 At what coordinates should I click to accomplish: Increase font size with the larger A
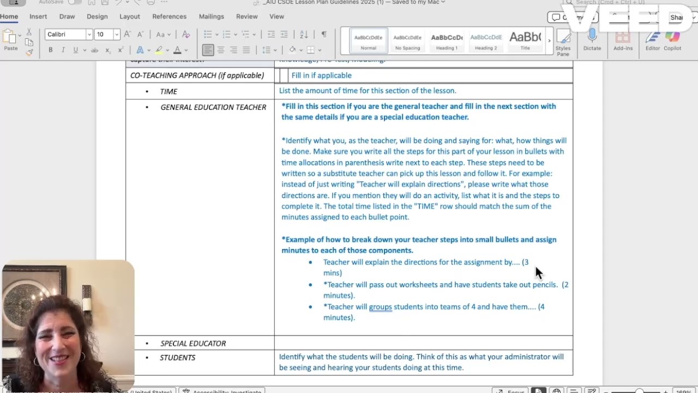[128, 34]
